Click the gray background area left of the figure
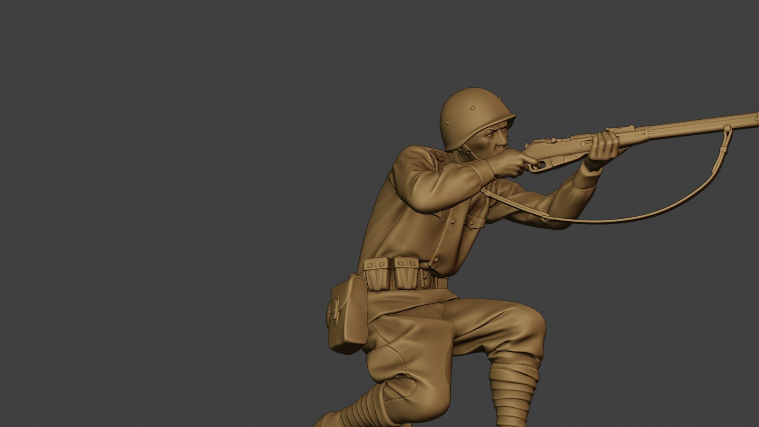This screenshot has width=759, height=427. pyautogui.click(x=169, y=211)
